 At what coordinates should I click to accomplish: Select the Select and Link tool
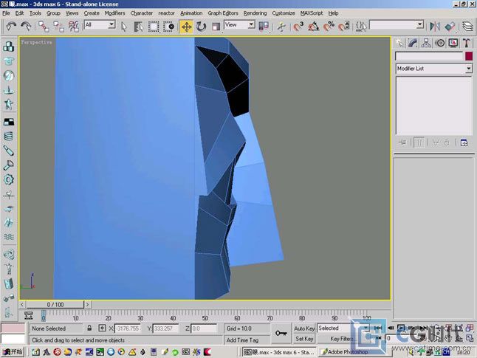pos(44,27)
